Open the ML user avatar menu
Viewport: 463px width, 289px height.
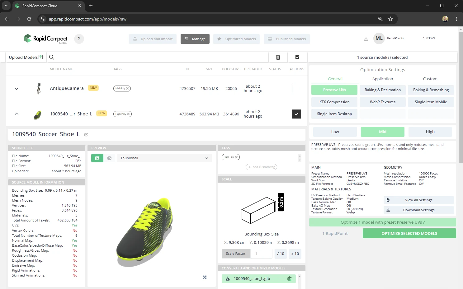pos(379,38)
